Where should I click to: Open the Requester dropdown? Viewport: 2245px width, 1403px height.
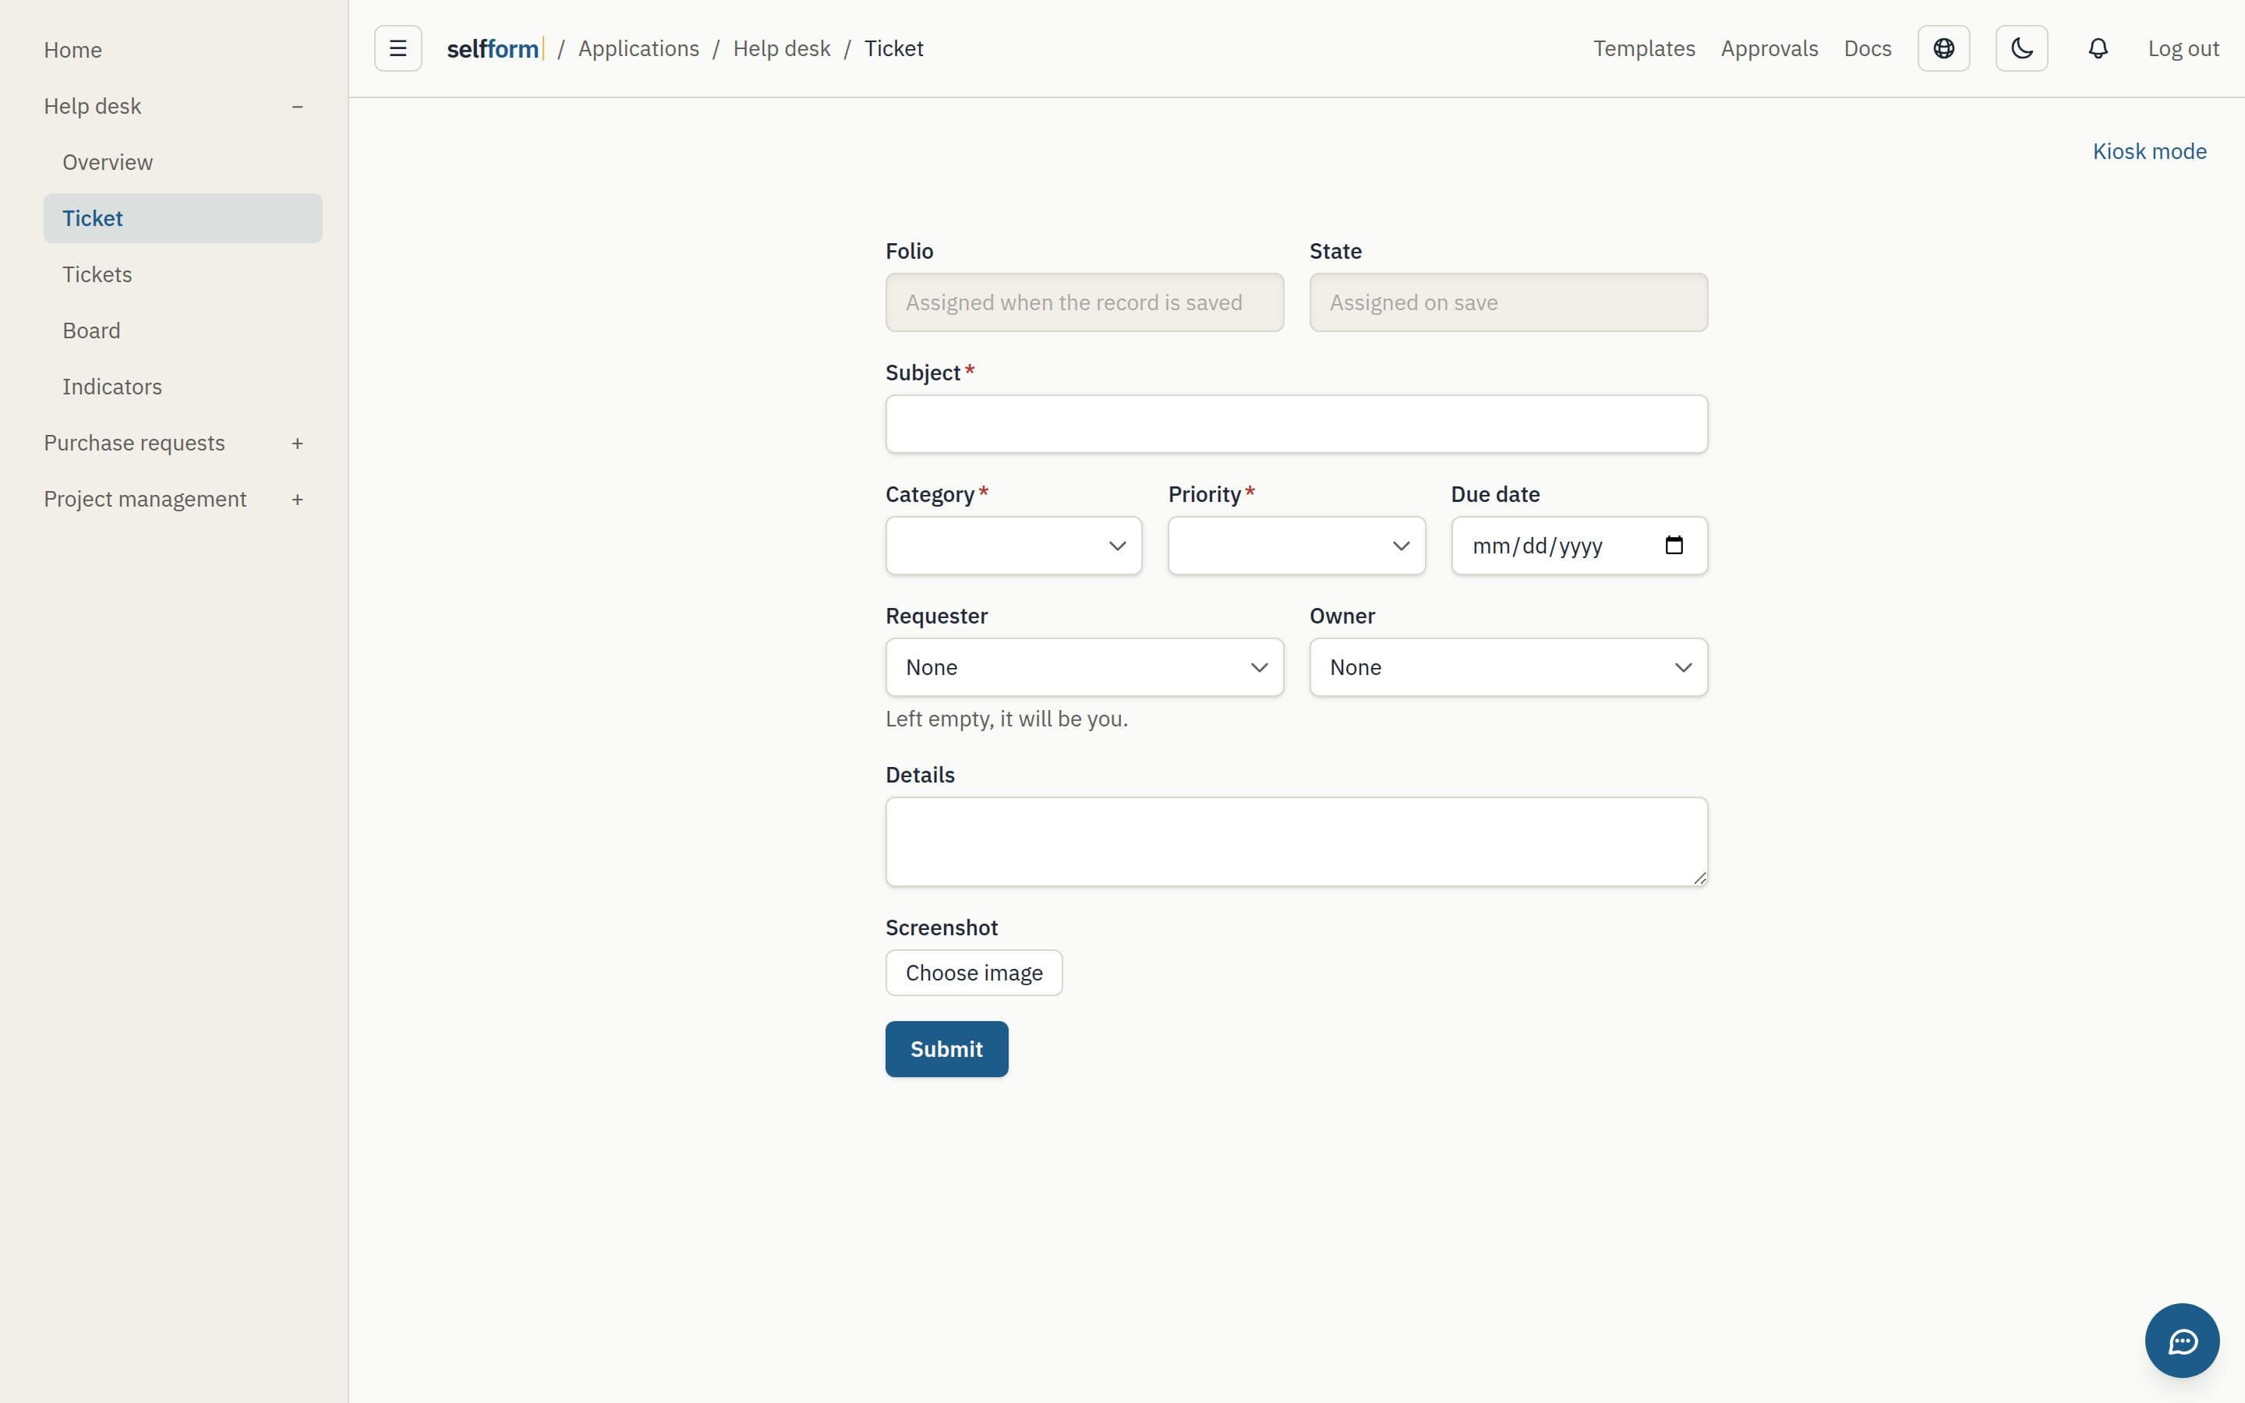coord(1084,667)
